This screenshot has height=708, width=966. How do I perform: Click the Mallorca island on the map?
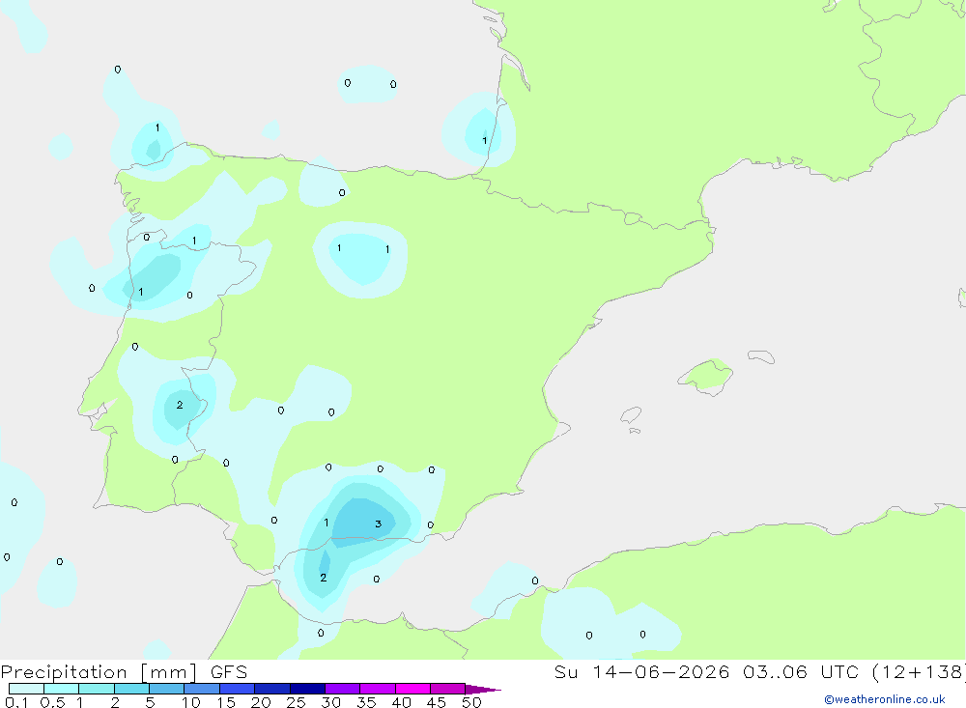point(706,377)
